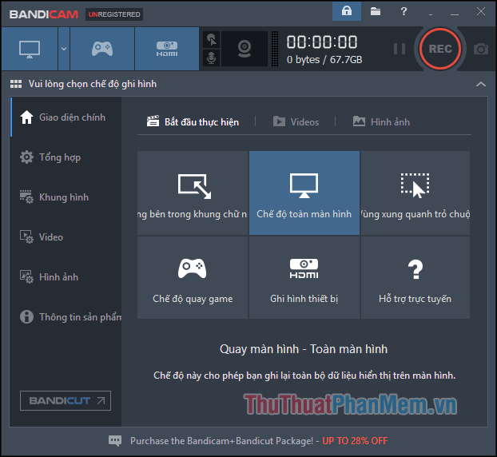The image size is (497, 457).
Task: Switch to HDMI device recording mode
Action: 167,49
